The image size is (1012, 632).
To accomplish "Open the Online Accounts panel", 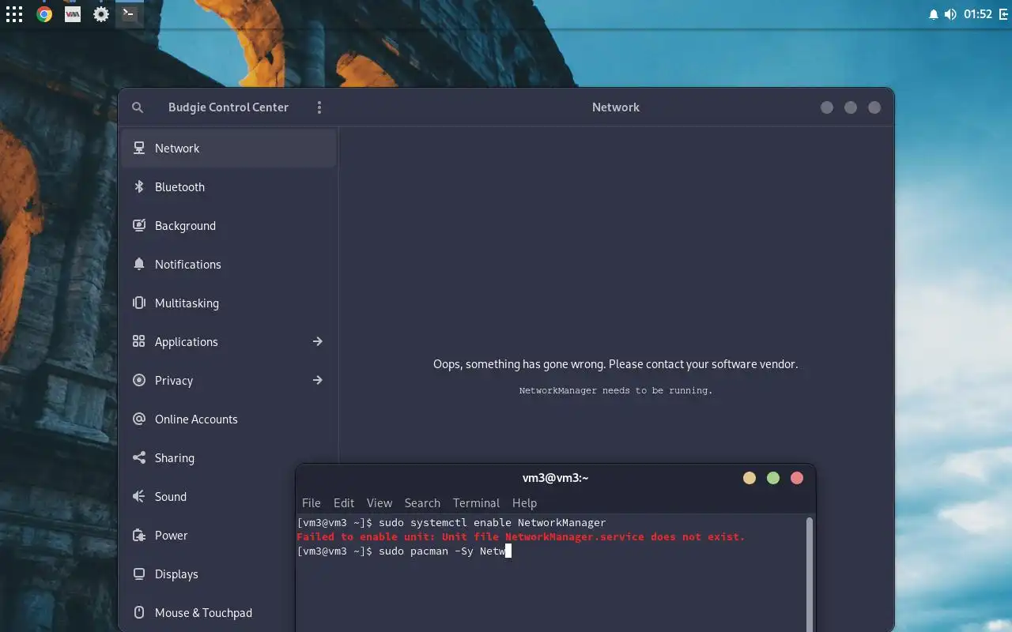I will point(229,419).
